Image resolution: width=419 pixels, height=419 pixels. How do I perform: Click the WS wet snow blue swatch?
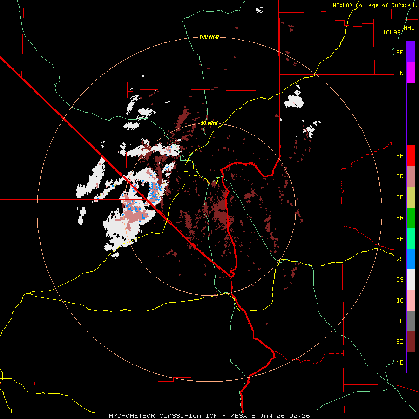tap(411, 259)
